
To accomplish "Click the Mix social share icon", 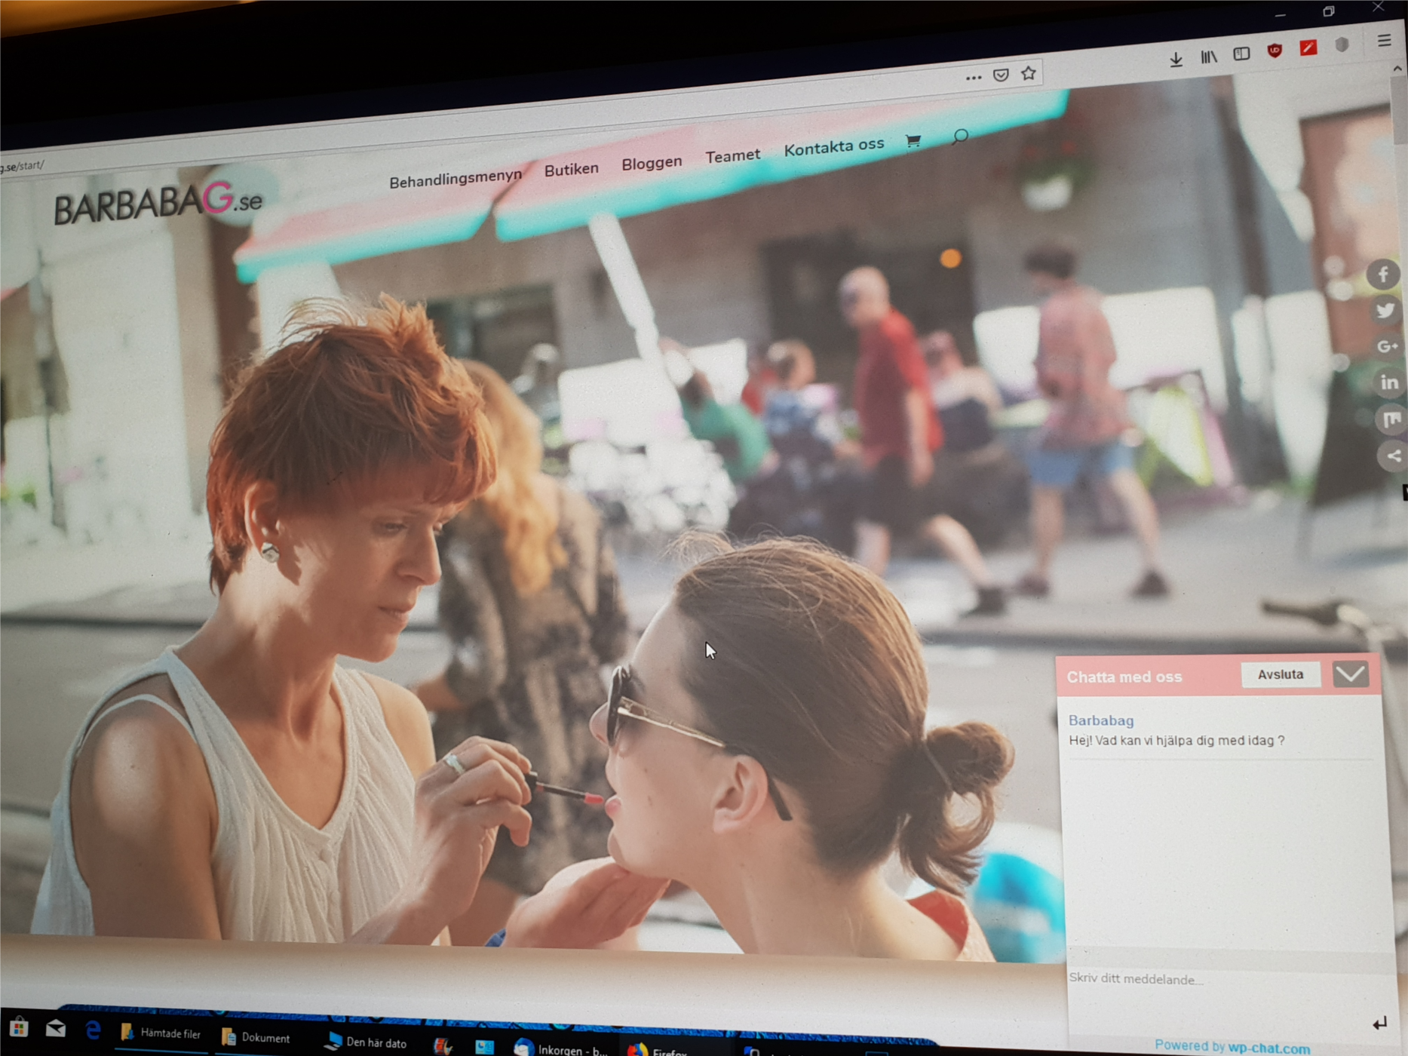I will pyautogui.click(x=1391, y=419).
